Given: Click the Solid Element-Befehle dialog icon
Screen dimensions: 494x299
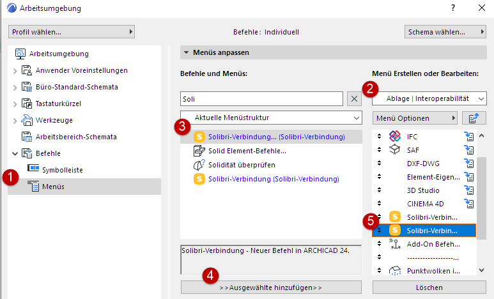Looking at the screenshot, I should coord(199,151).
